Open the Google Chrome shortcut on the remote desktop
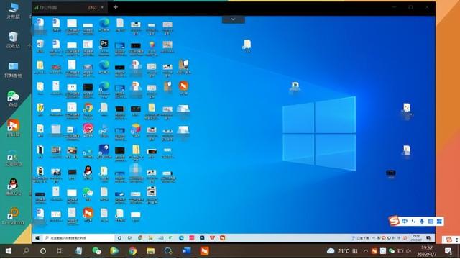460x259 pixels. [x=88, y=108]
